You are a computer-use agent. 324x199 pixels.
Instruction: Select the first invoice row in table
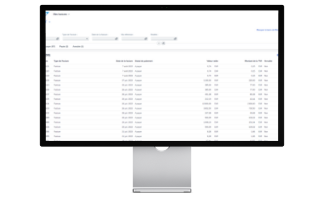150,66
